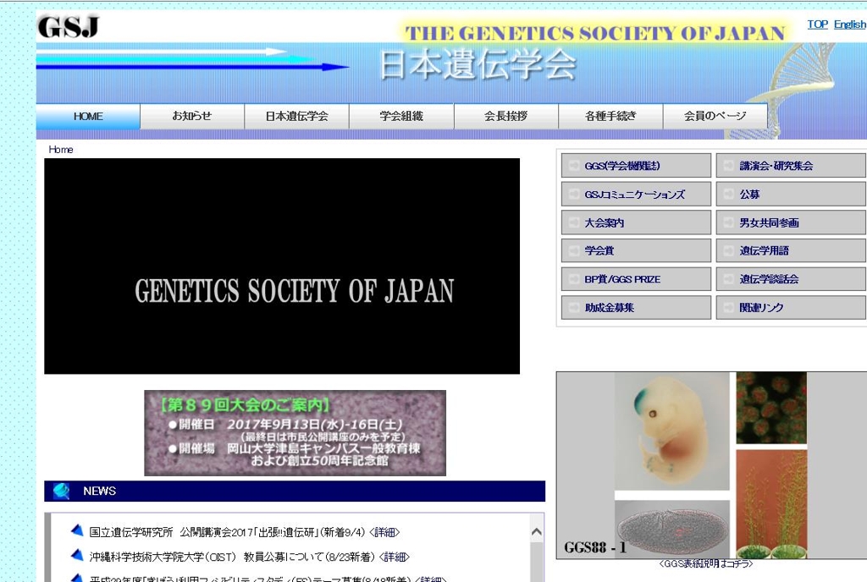Open 詳細 link for 国立遺伝学研究所 news
This screenshot has height=582, width=867.
tap(384, 532)
